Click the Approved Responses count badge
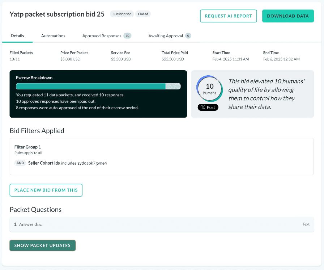Image resolution: width=324 pixels, height=270 pixels. point(128,36)
